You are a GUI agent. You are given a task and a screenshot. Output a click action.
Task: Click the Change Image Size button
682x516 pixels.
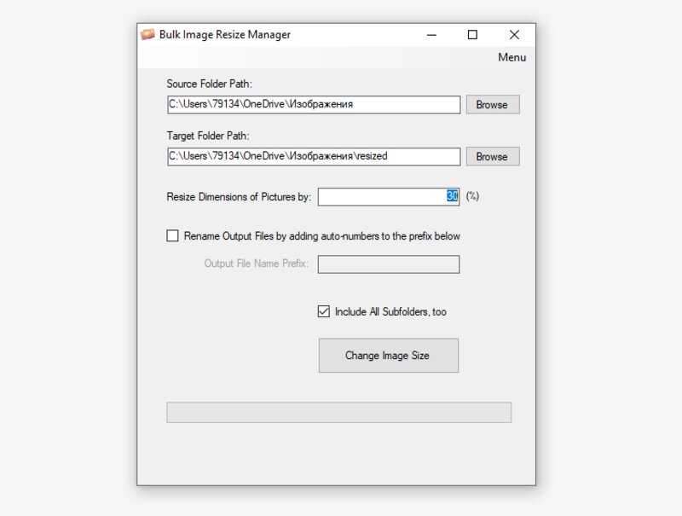click(x=389, y=356)
